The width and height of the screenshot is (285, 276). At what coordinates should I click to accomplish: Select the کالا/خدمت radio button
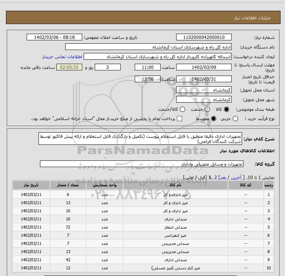[x=182, y=109]
